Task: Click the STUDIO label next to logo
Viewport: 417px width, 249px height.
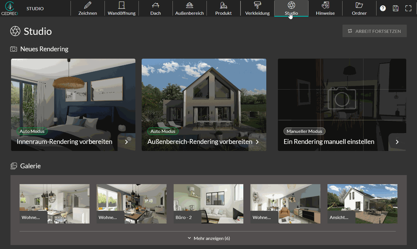Action: [x=35, y=8]
